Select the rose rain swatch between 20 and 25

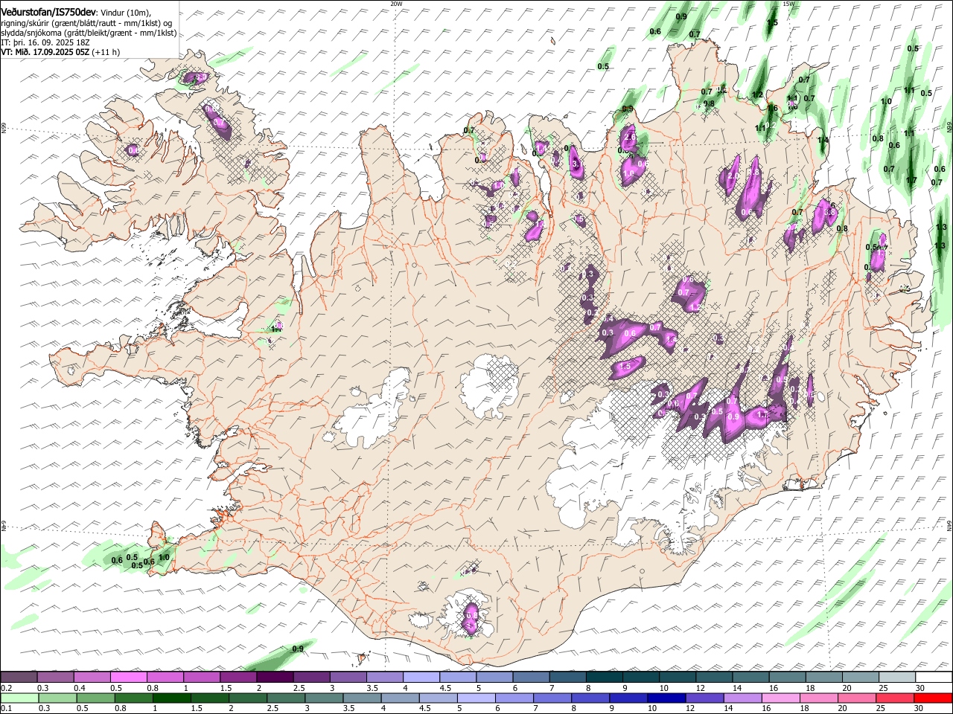[x=858, y=698]
